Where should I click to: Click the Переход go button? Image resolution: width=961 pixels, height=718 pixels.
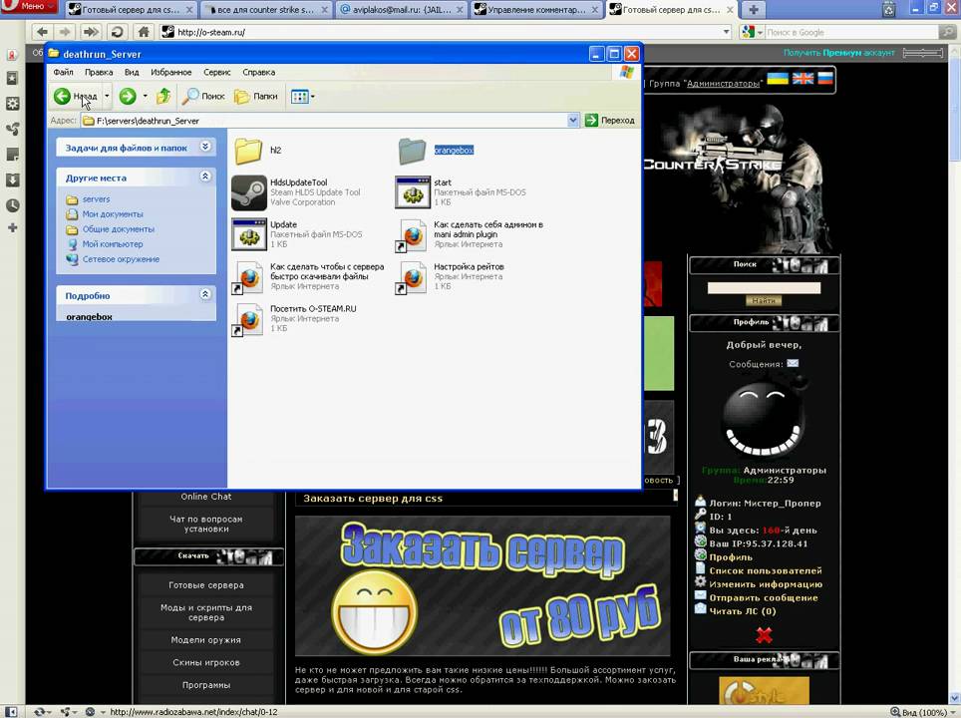(x=610, y=121)
